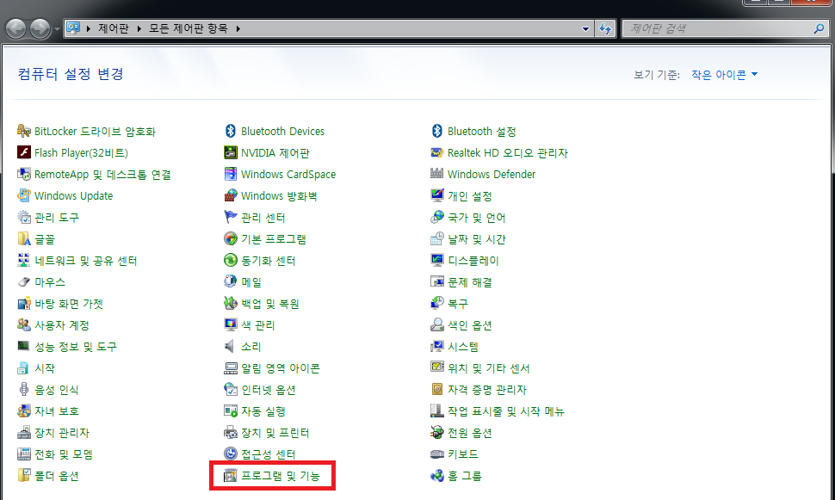835x500 pixels.
Task: Open the 음성 인식 microphone icon
Action: (x=24, y=389)
